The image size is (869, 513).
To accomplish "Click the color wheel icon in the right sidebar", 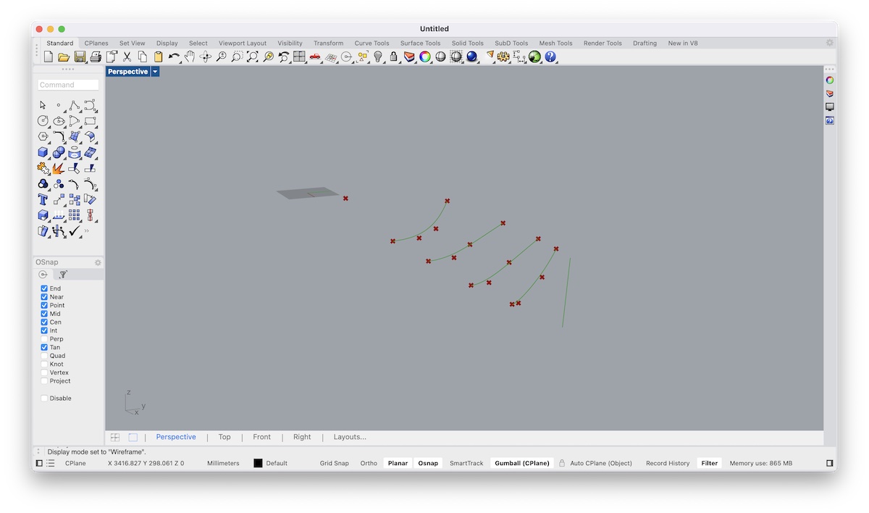I will pos(830,80).
